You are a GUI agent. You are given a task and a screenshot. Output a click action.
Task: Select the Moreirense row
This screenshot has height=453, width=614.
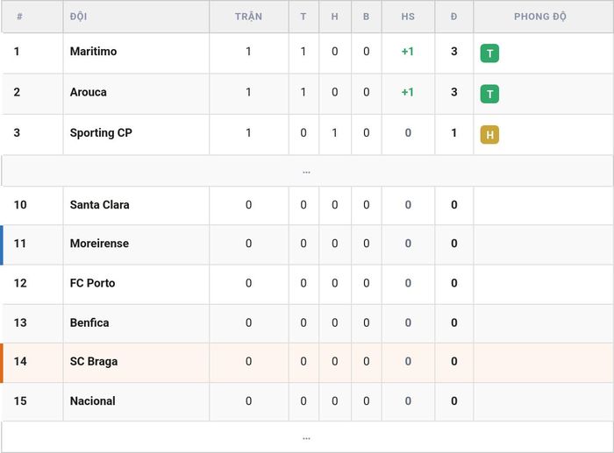pyautogui.click(x=307, y=244)
